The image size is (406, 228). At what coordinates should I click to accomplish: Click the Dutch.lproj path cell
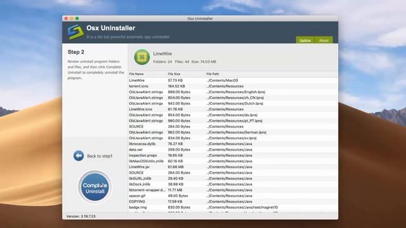tap(235, 103)
